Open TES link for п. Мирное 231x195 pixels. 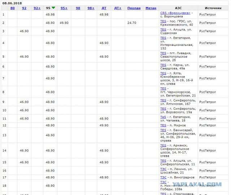(x=163, y=125)
